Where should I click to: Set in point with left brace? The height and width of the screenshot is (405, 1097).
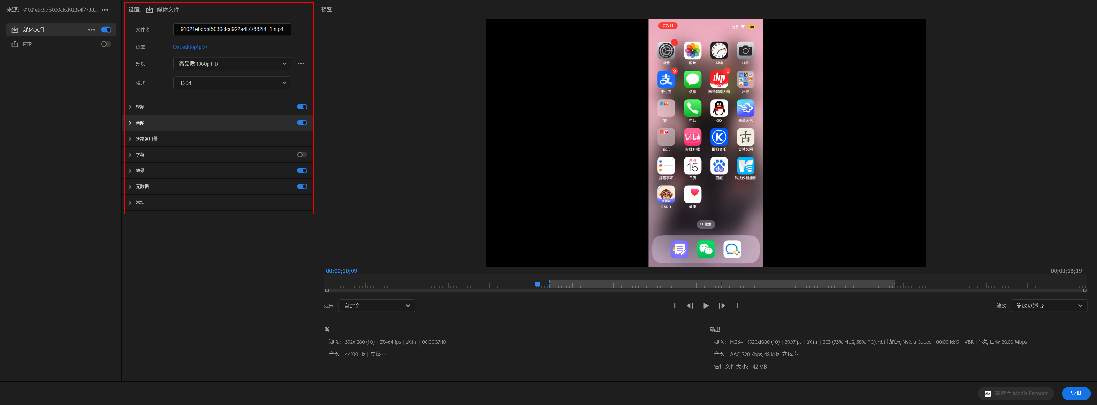[675, 306]
